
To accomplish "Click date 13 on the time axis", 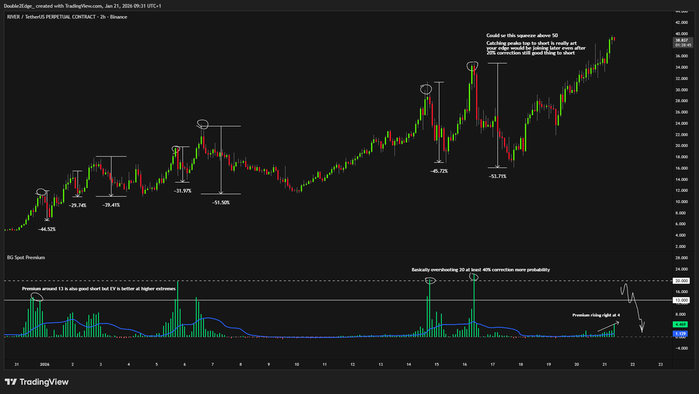I will click(381, 364).
